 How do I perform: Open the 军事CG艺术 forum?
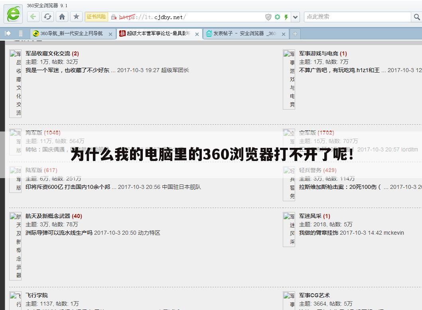coord(314,295)
